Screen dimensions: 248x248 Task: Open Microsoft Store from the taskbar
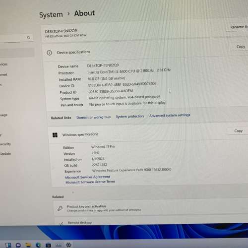coord(48,245)
